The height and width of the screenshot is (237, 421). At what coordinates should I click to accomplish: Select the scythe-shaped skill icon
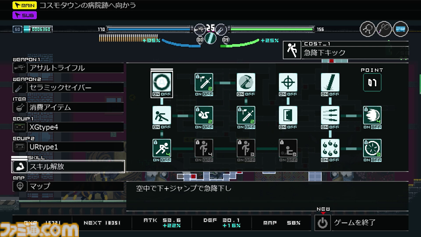[x=245, y=82]
